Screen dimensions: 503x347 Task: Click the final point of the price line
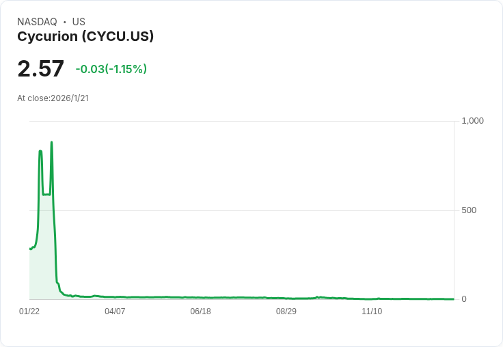[453, 299]
